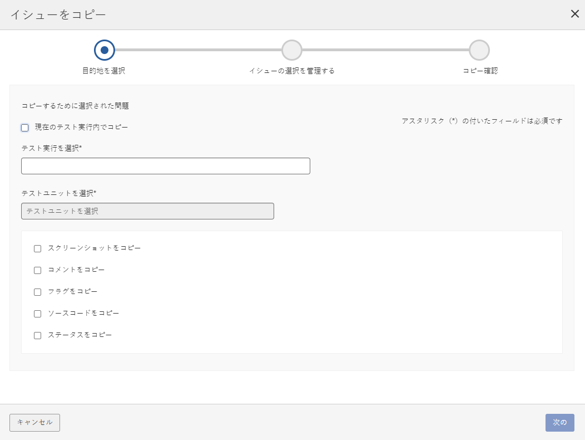Viewport: 585px width, 440px height.
Task: Close the イシューをコピー dialog with X
Action: (x=574, y=14)
